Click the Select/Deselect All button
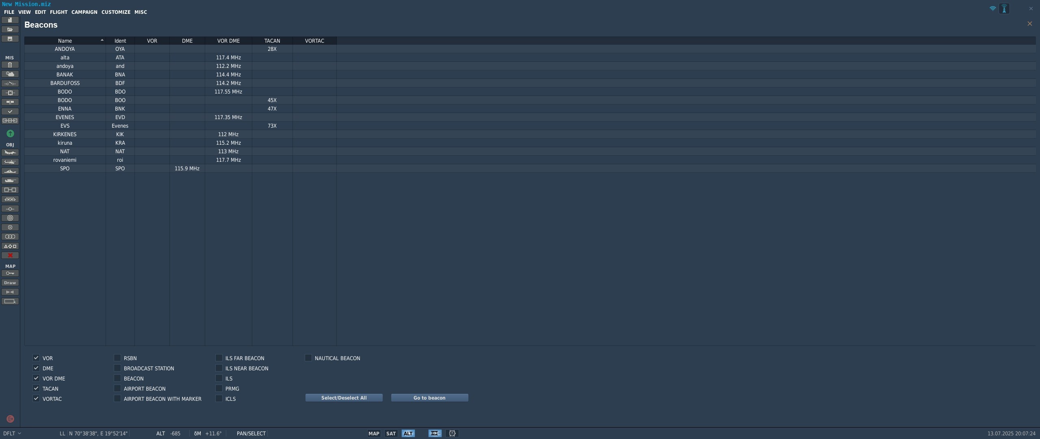 click(x=344, y=398)
